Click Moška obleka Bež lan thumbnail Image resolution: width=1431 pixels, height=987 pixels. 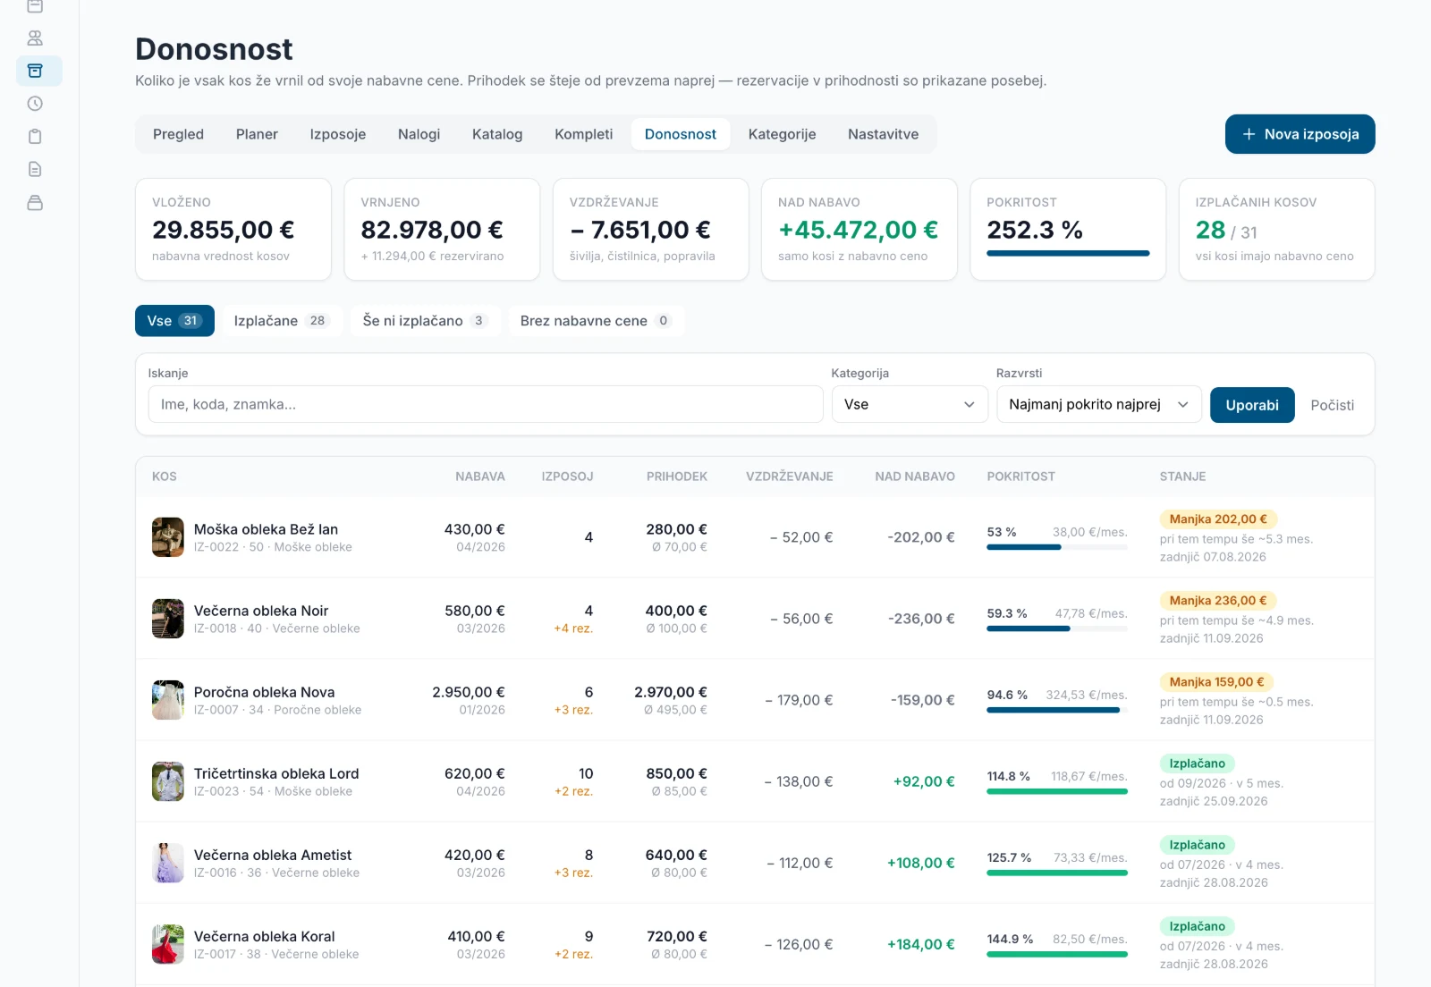click(x=168, y=537)
